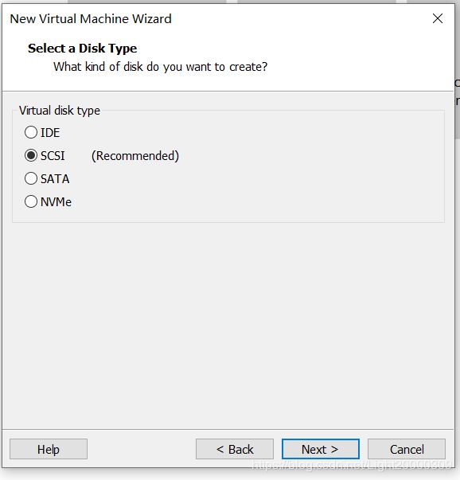Cancel the New Virtual Machine Wizard
Image resolution: width=460 pixels, height=480 pixels.
[407, 449]
